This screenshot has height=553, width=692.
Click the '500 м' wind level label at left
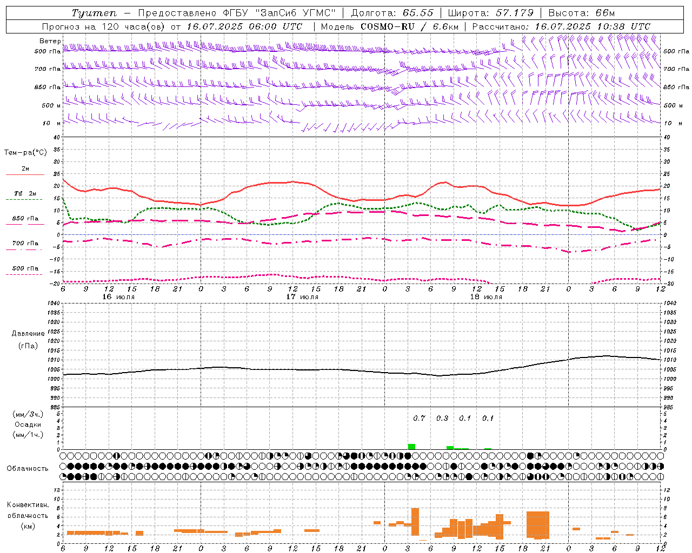tap(51, 105)
